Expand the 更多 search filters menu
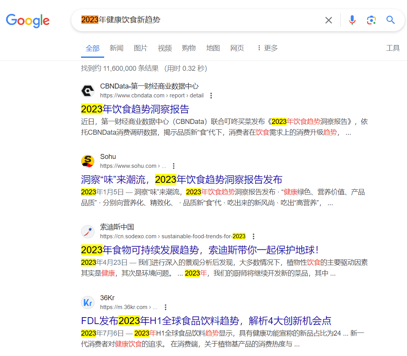 point(267,48)
